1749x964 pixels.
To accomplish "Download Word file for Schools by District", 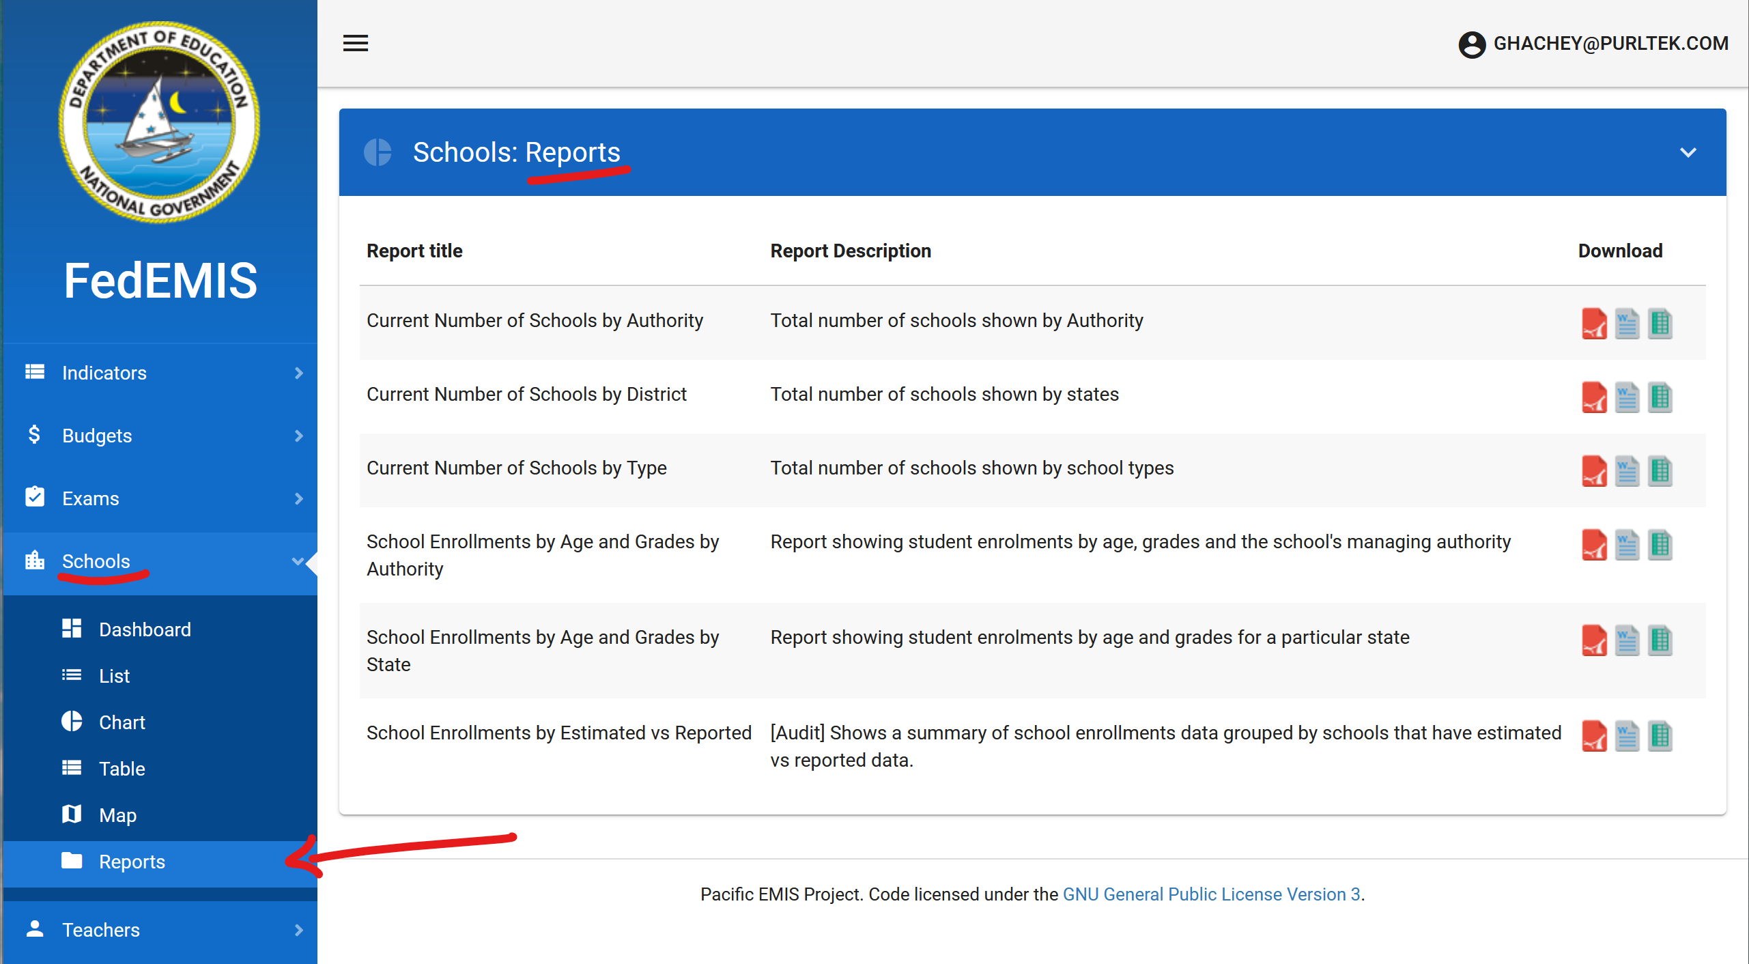I will [x=1626, y=397].
